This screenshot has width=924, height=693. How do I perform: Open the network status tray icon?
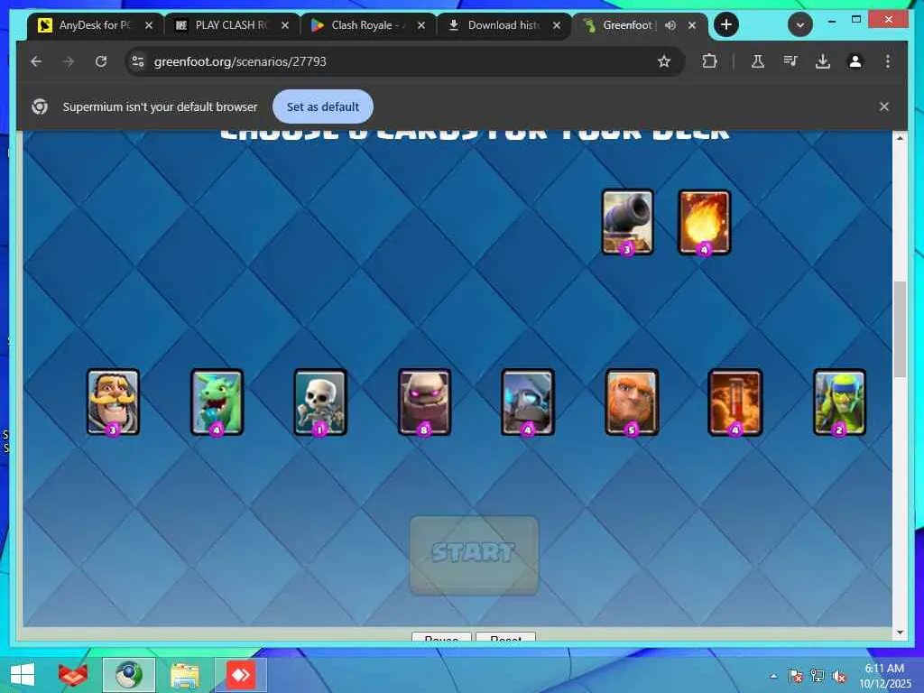(x=818, y=677)
